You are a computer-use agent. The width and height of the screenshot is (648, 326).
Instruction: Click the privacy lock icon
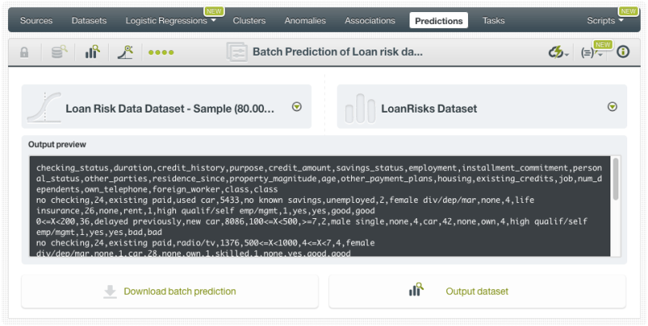click(24, 52)
